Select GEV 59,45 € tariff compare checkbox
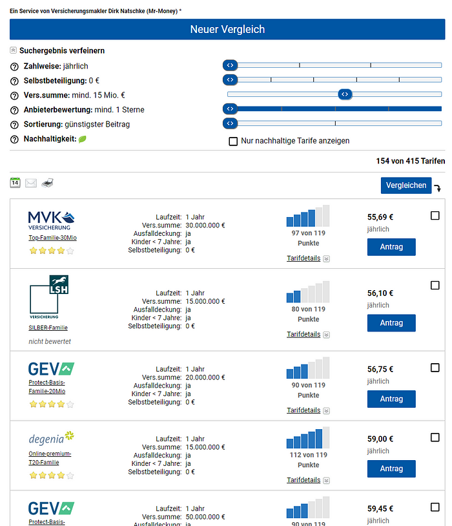The height and width of the screenshot is (526, 452). click(435, 507)
